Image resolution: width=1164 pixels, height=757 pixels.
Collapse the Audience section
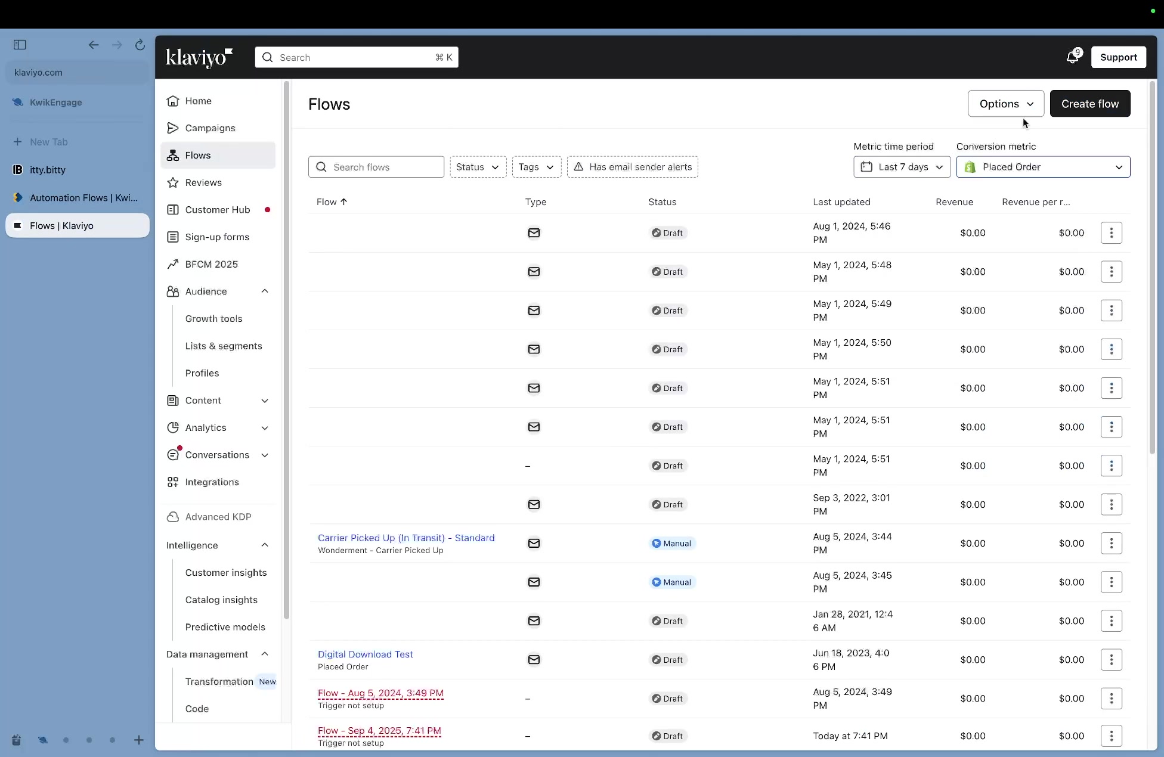coord(265,291)
